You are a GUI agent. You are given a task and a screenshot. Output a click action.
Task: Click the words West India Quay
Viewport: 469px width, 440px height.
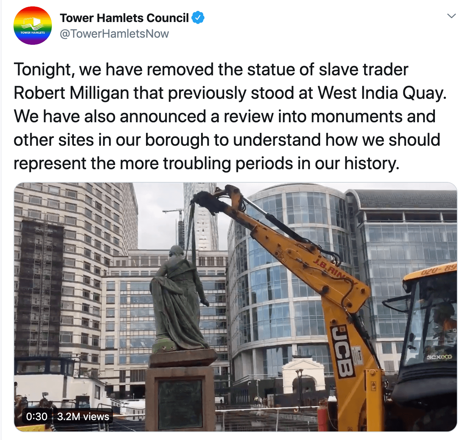tap(382, 93)
